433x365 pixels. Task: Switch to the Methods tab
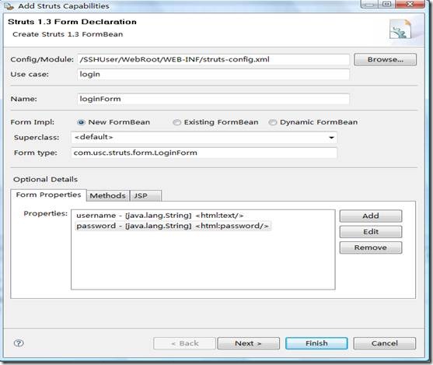(108, 196)
